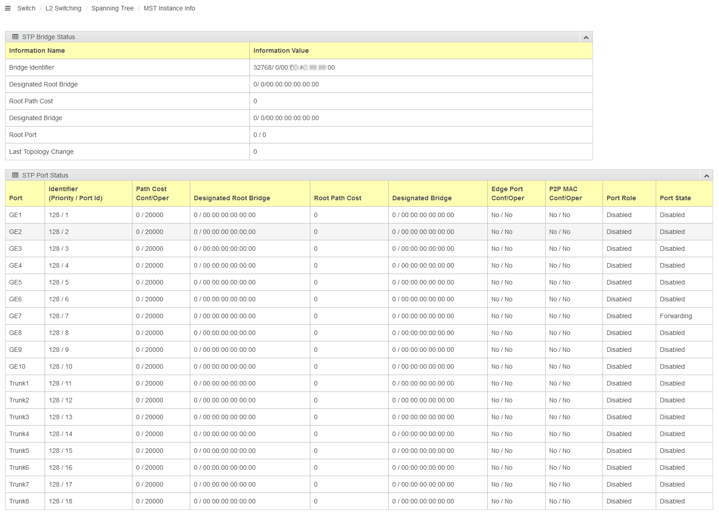The image size is (719, 513).
Task: Collapse the STP Bridge Status panel
Action: click(586, 37)
